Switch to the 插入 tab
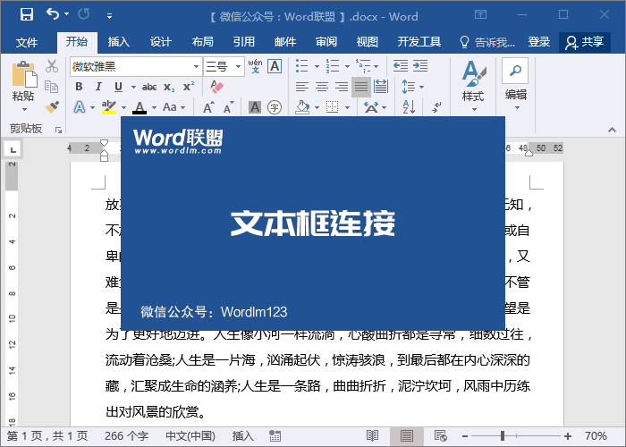The image size is (626, 447). tap(119, 42)
